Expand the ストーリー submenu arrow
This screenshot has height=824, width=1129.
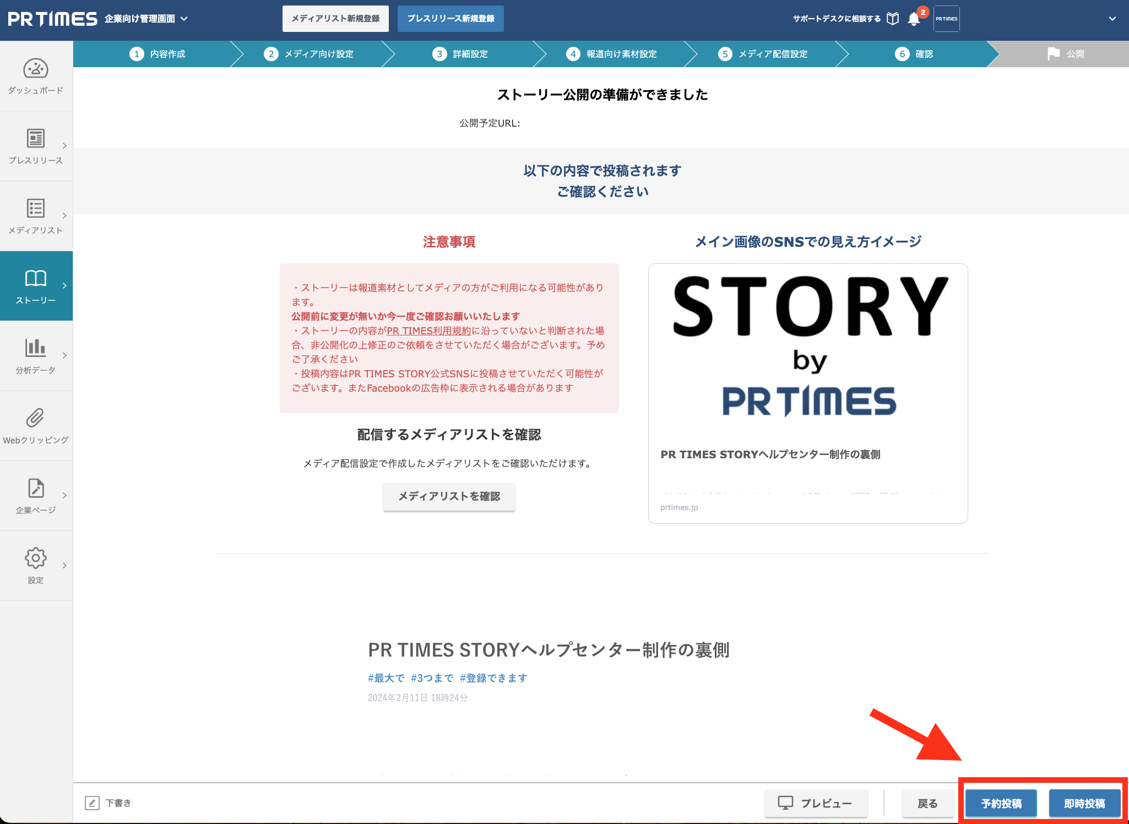(64, 286)
